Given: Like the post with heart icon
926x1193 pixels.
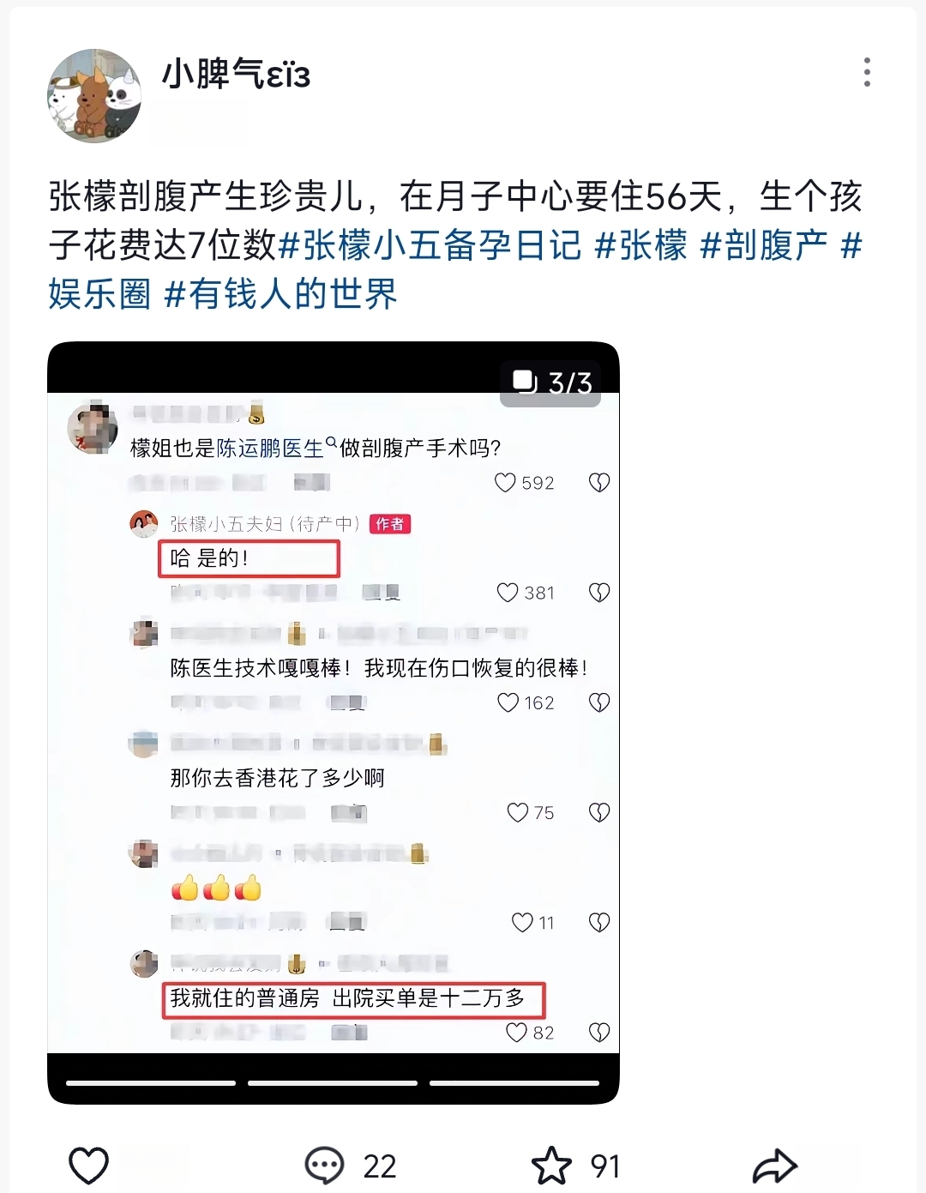Looking at the screenshot, I should 88,1166.
